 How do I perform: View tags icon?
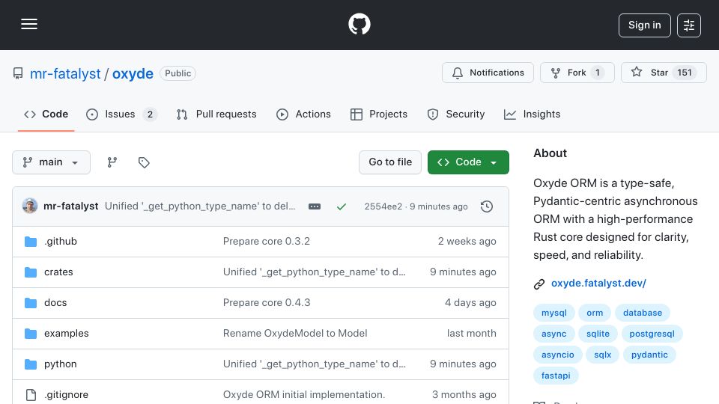pyautogui.click(x=144, y=162)
